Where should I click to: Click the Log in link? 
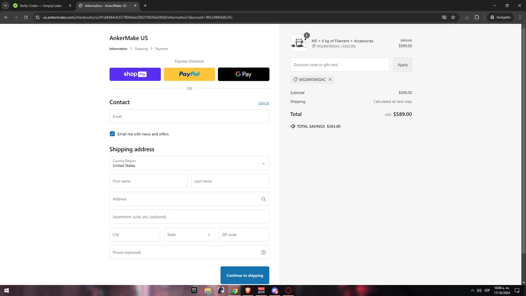(x=264, y=103)
